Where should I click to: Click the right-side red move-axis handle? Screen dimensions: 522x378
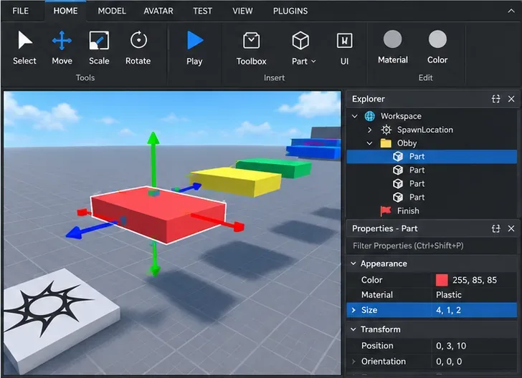coord(239,227)
